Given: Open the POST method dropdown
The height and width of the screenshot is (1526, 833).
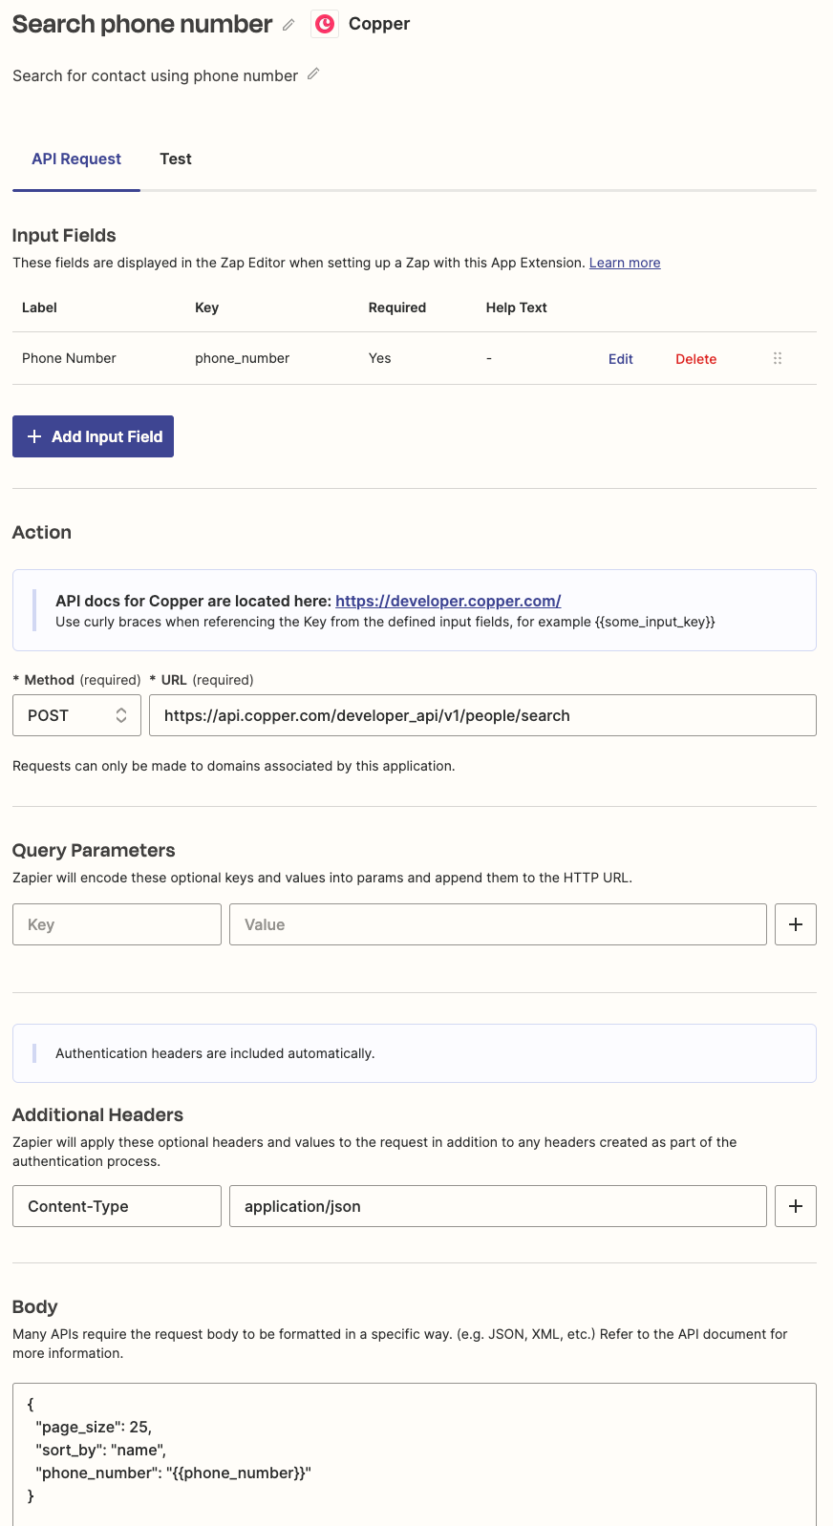Looking at the screenshot, I should (x=76, y=715).
